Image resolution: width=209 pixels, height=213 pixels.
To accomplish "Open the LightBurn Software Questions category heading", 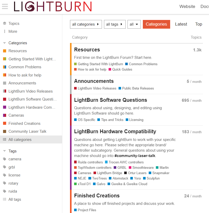I will 111,100.
